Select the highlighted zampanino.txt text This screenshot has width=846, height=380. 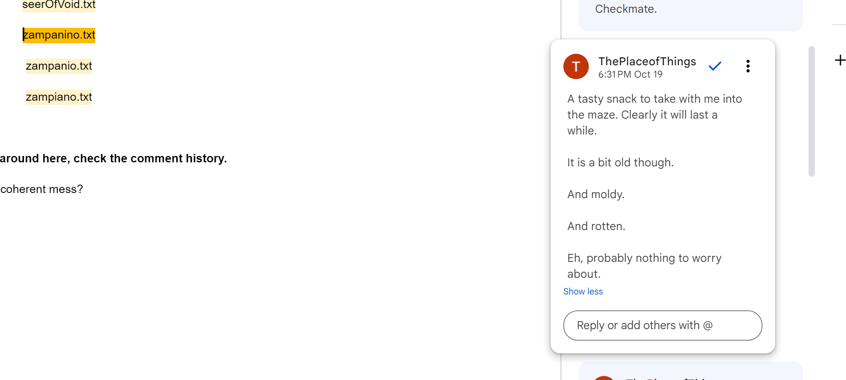click(59, 35)
